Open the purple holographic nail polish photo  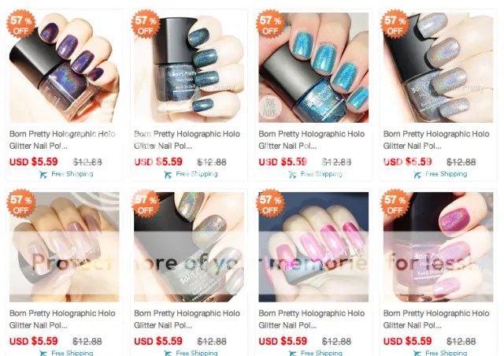coord(65,68)
